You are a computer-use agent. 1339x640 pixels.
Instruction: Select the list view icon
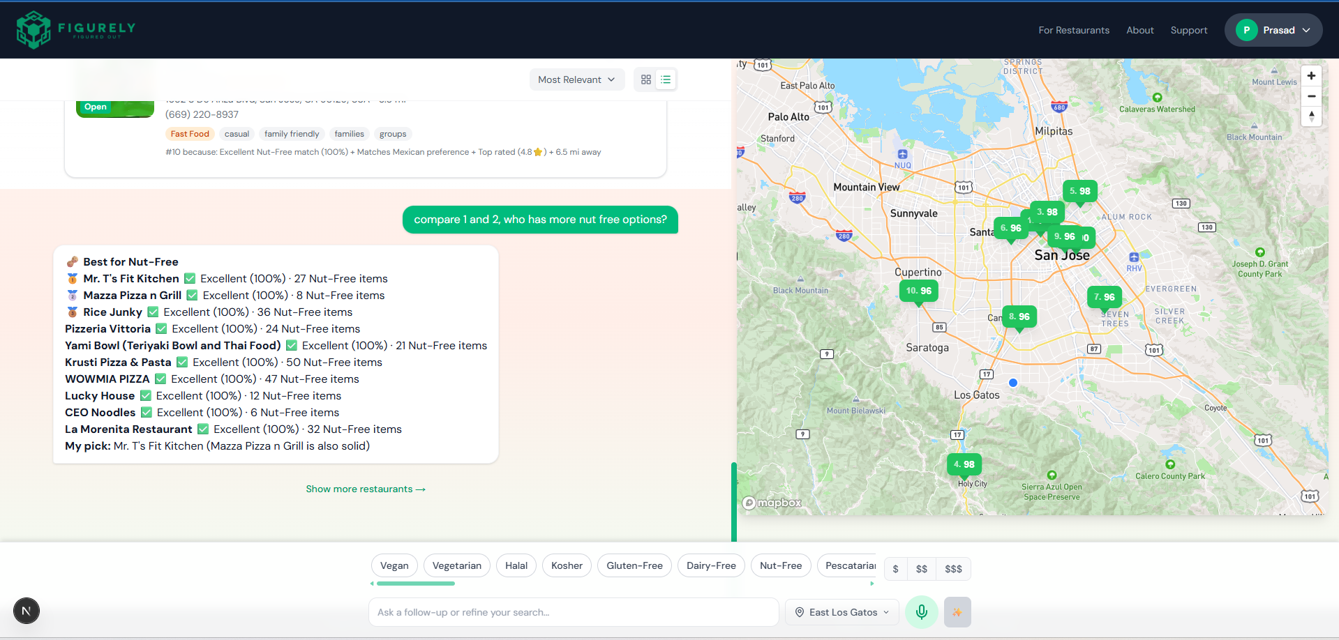pos(666,79)
